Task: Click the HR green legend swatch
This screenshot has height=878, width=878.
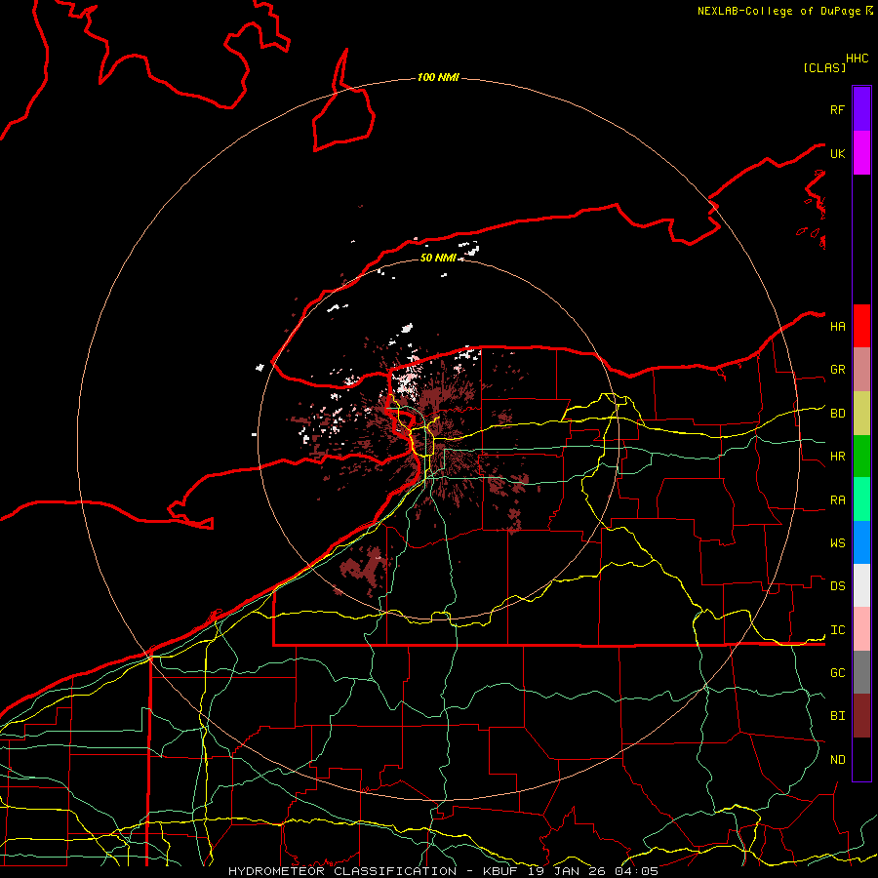Action: pyautogui.click(x=861, y=457)
